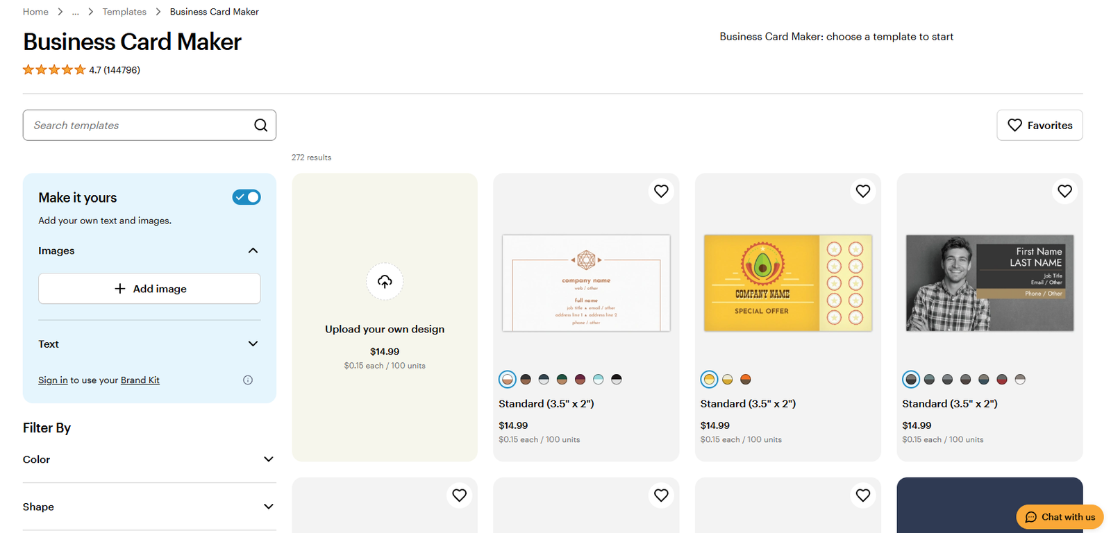Select the red swatch on the photo card
The image size is (1111, 533).
pyautogui.click(x=1002, y=379)
